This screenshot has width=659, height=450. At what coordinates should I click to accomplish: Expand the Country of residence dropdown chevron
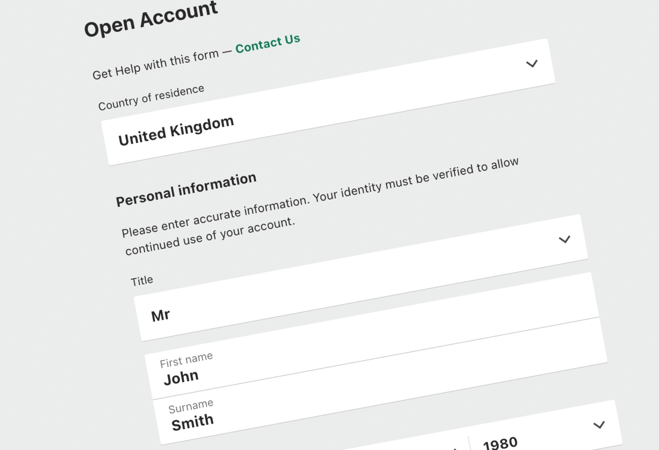[532, 64]
